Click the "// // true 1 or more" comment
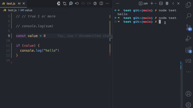Viewport: 193px width, 108px height. [36, 16]
